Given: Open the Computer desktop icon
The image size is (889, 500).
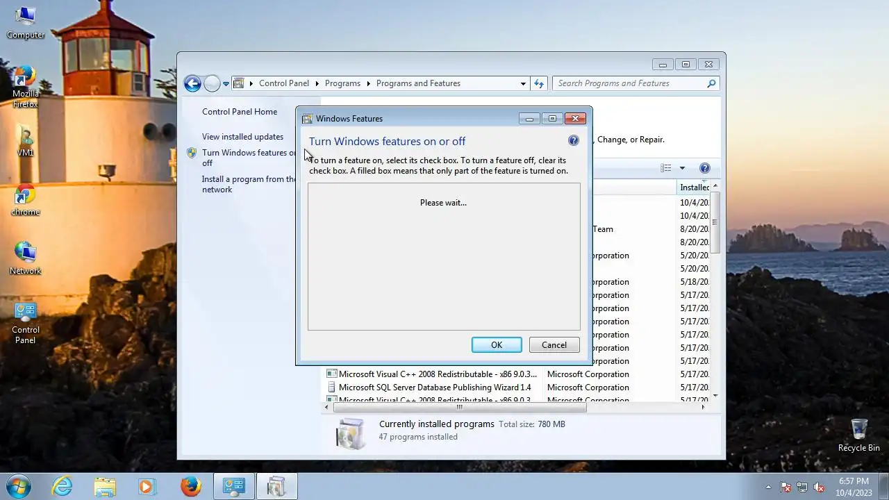Looking at the screenshot, I should pos(25,22).
